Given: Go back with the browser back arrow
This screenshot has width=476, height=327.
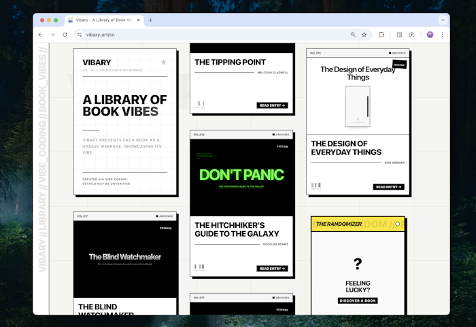Looking at the screenshot, I should [x=41, y=35].
